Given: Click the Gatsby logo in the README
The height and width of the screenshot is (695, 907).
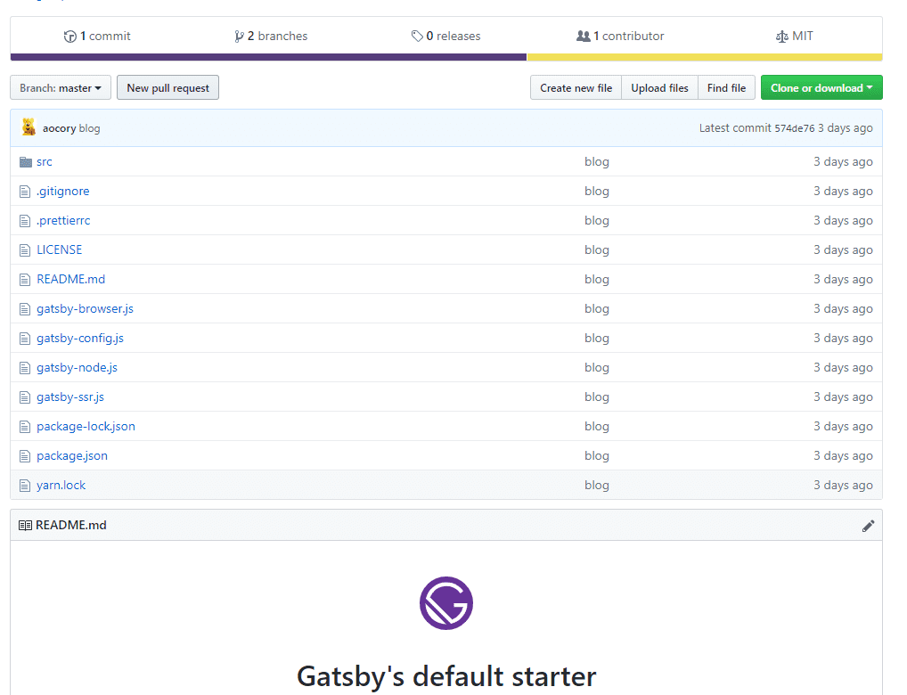Looking at the screenshot, I should 446,603.
